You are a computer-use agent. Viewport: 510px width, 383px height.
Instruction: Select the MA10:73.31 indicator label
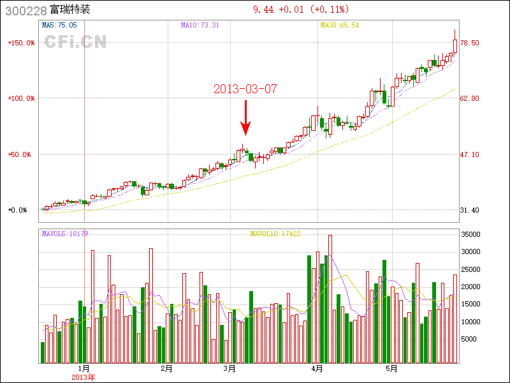[x=200, y=26]
